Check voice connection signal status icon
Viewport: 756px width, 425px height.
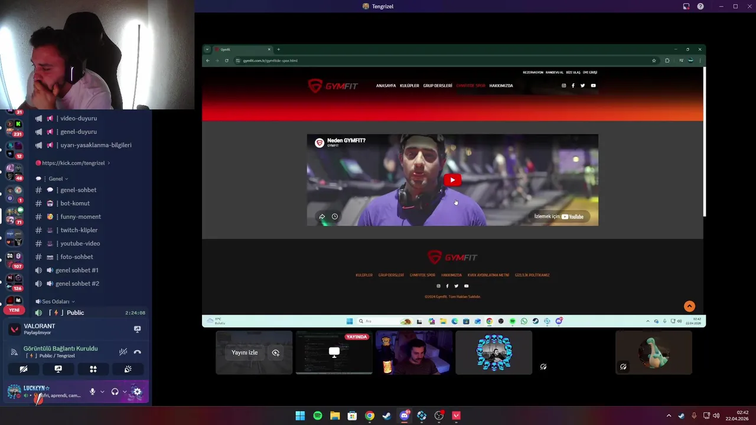(x=14, y=352)
